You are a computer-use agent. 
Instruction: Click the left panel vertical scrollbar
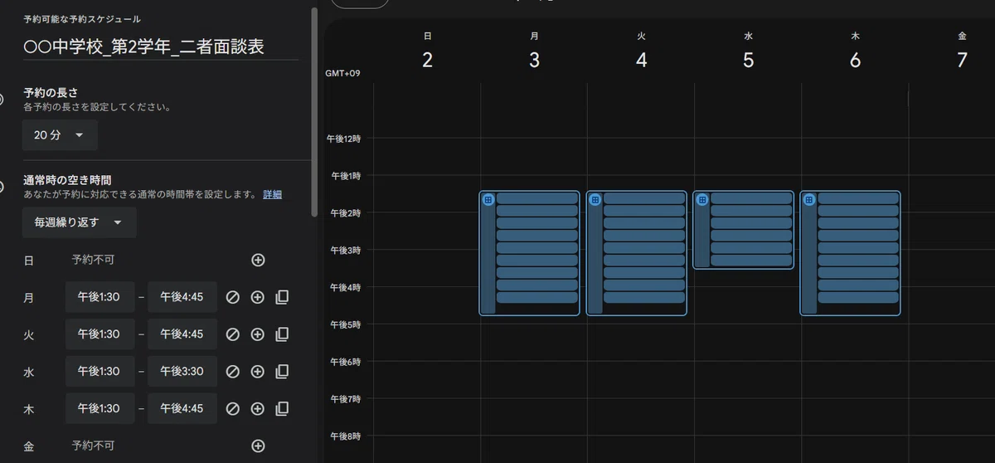(x=313, y=112)
